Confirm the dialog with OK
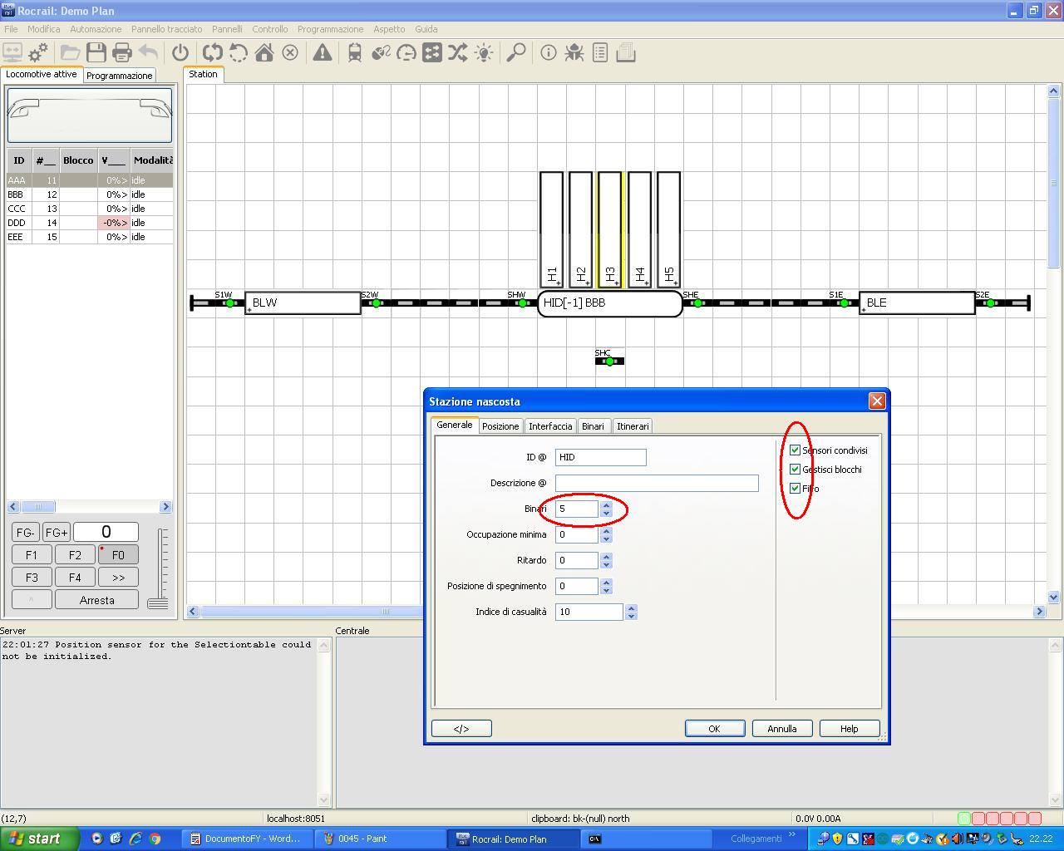Viewport: 1064px width, 851px height. pos(714,729)
